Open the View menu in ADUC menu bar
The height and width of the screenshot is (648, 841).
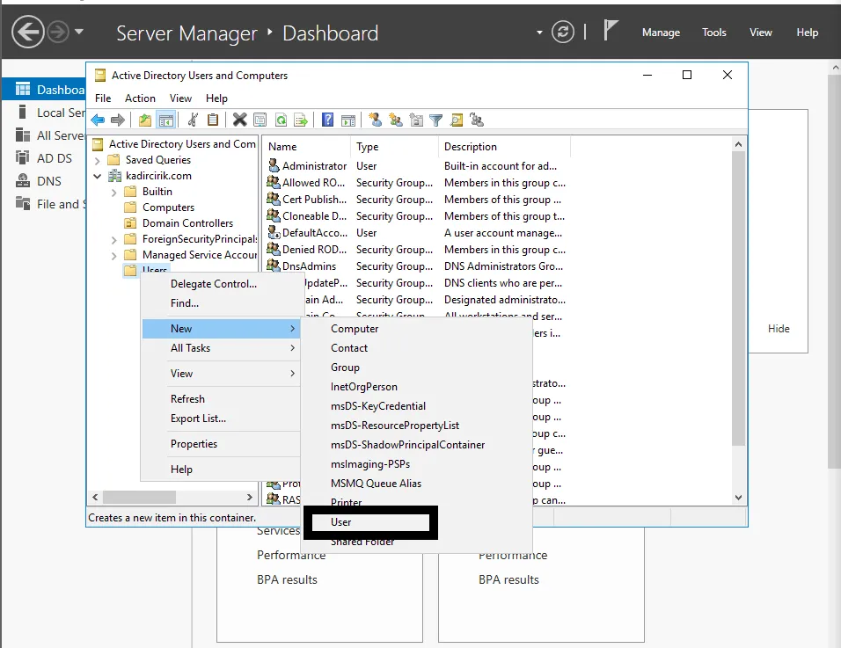[x=180, y=98]
